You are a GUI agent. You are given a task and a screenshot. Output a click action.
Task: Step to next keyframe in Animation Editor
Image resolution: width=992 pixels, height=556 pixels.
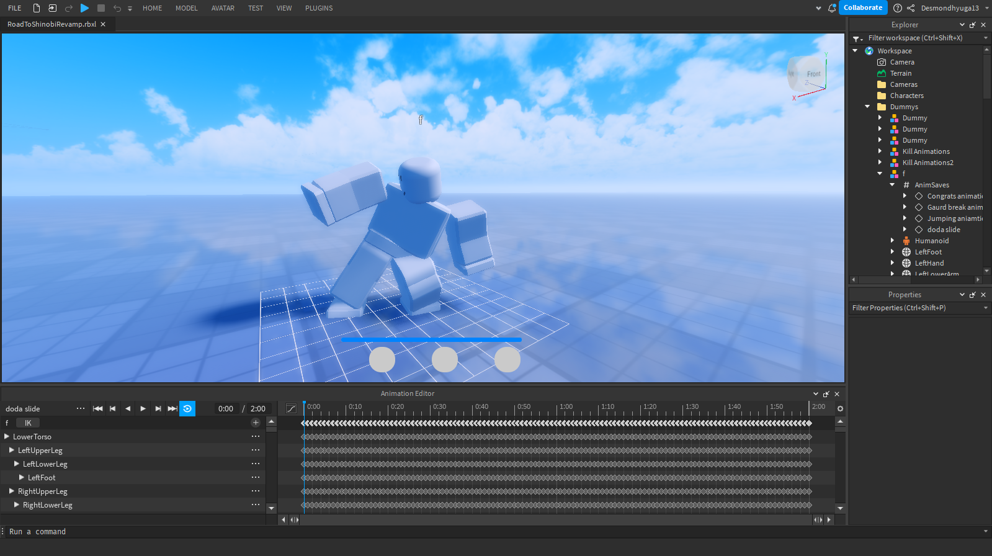click(158, 408)
